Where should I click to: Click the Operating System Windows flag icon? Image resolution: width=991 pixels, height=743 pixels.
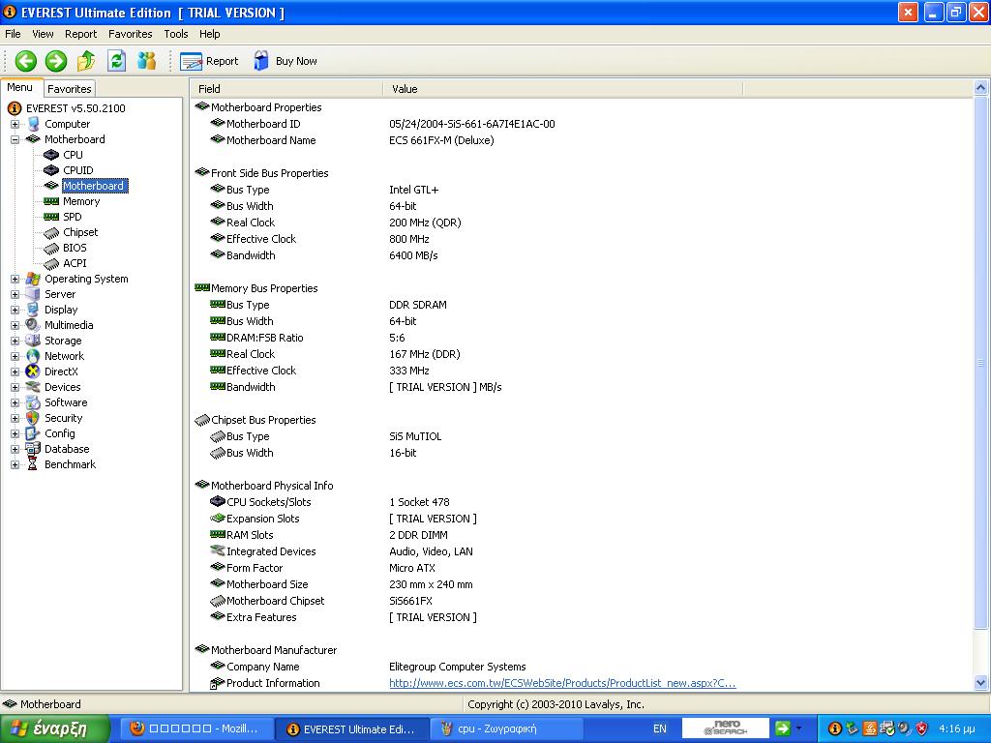tap(33, 279)
